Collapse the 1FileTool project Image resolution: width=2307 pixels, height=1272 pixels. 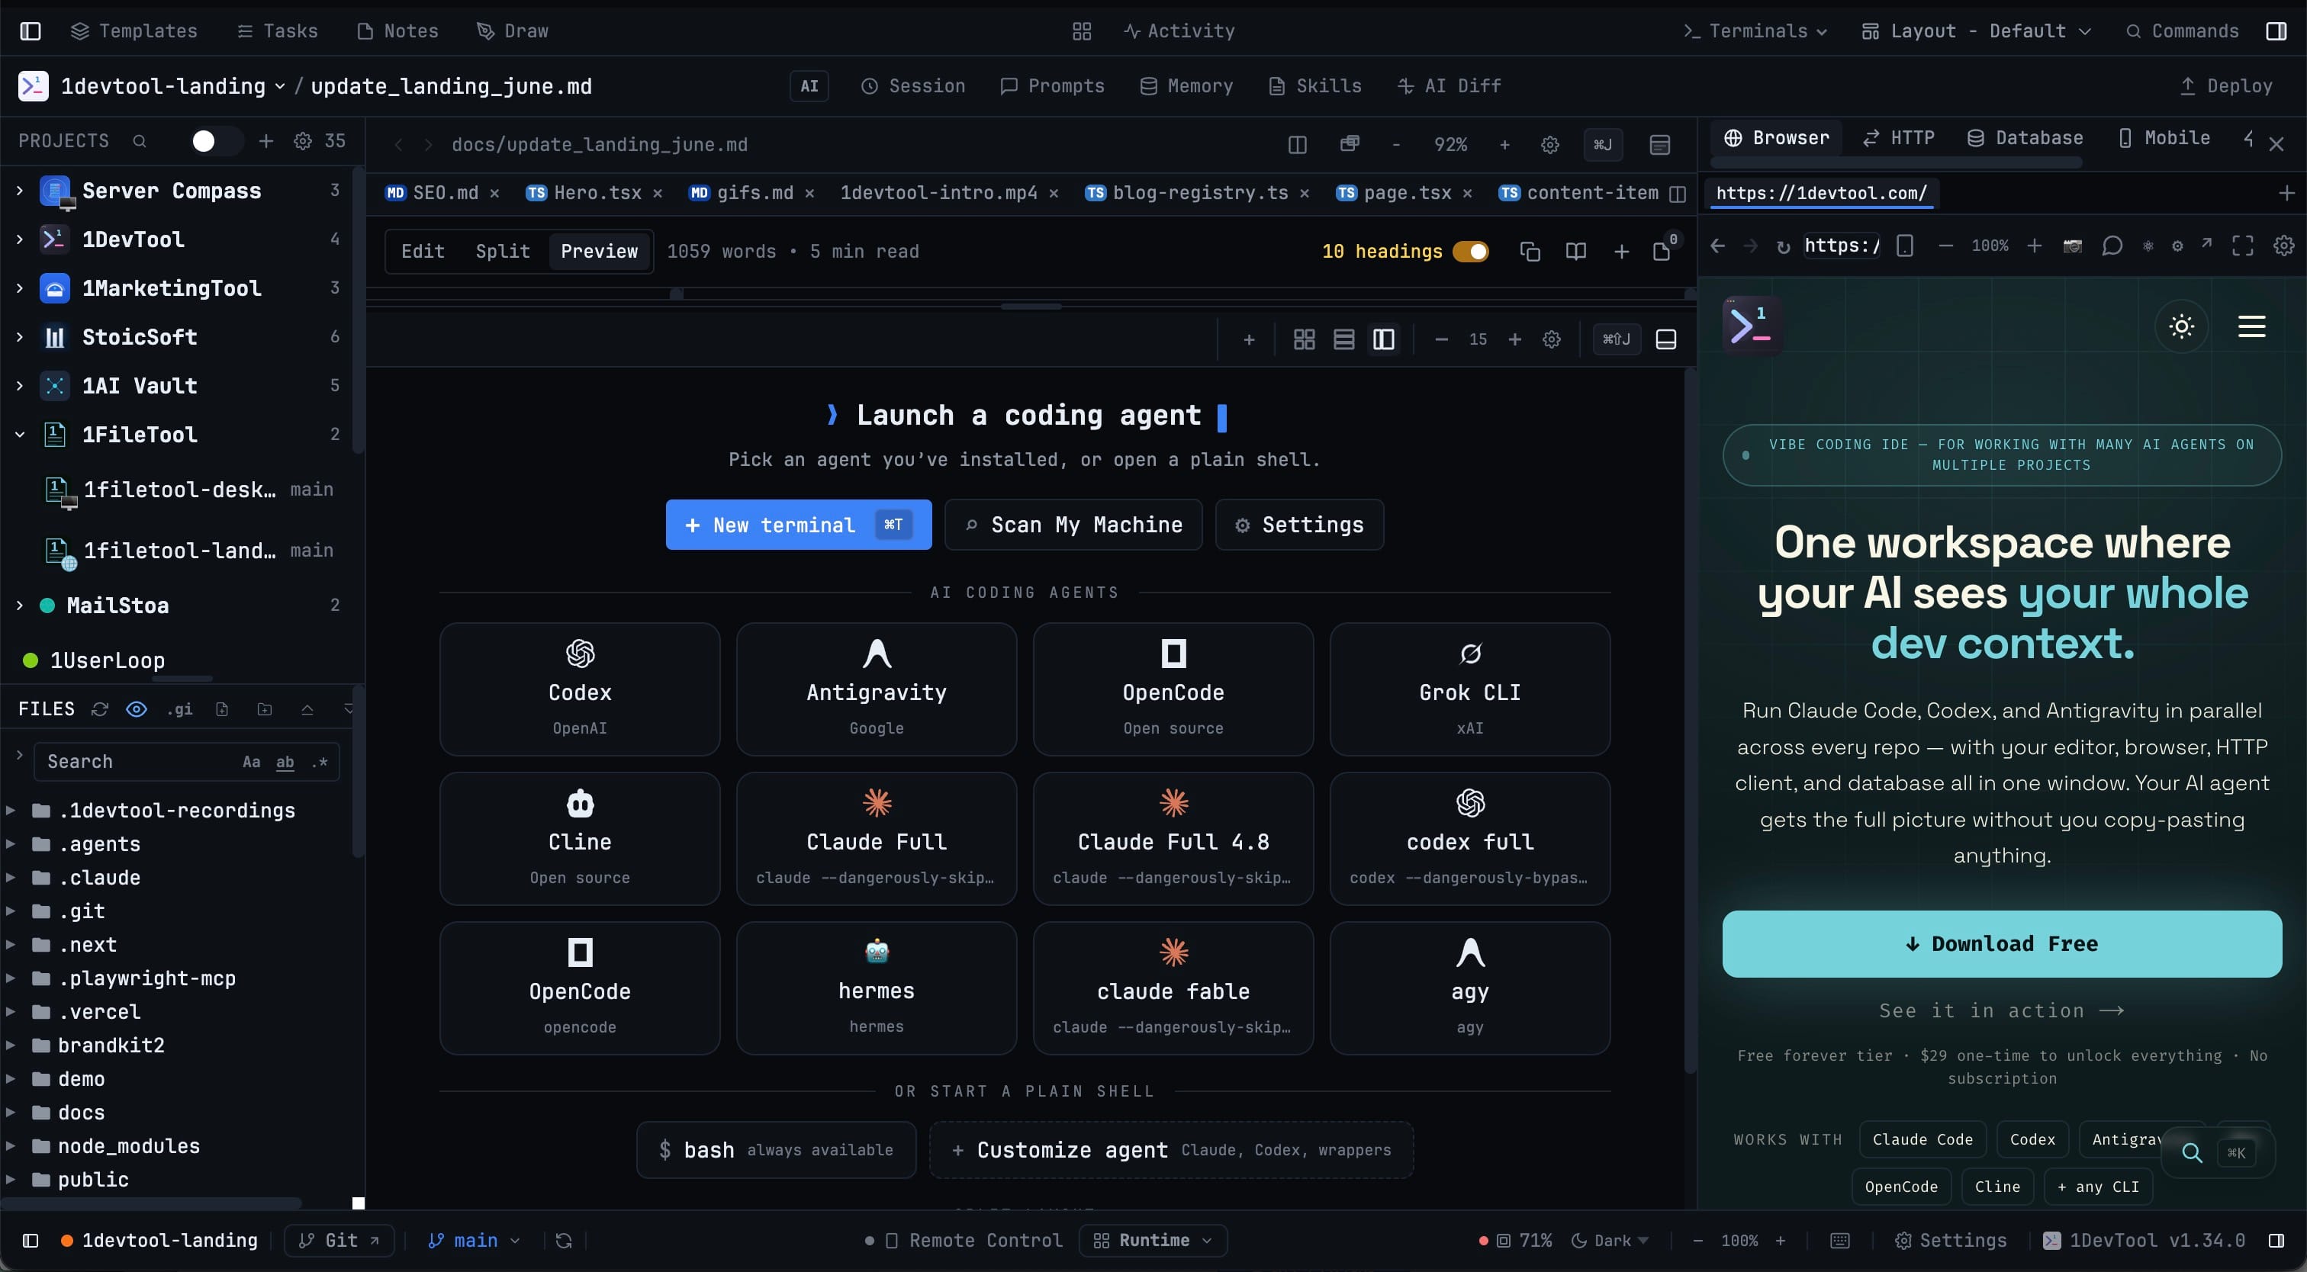pyautogui.click(x=20, y=434)
